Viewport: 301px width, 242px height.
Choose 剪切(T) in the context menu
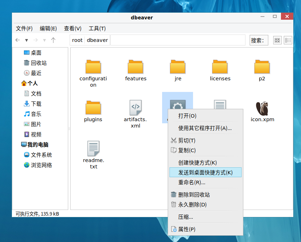coord(205,141)
